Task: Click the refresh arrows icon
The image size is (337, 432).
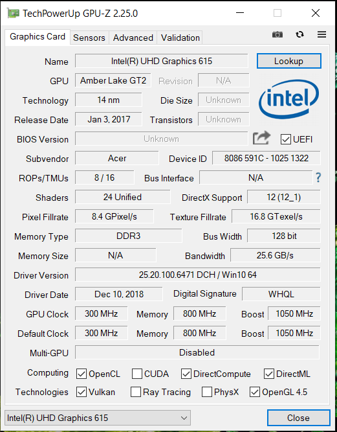Action: pos(299,34)
